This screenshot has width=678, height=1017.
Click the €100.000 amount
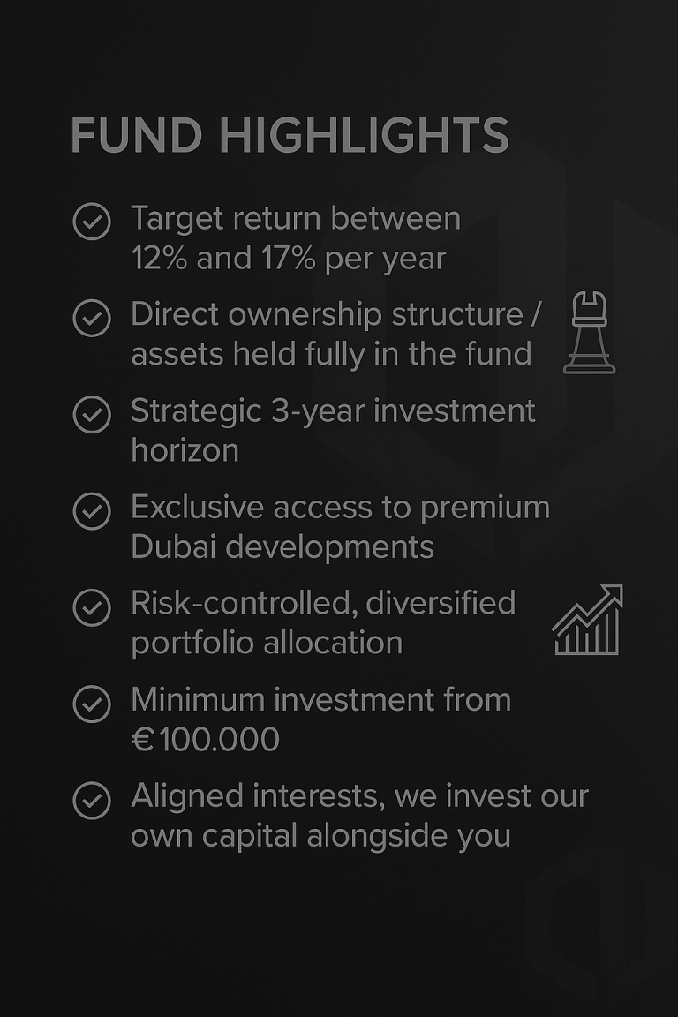coord(205,740)
